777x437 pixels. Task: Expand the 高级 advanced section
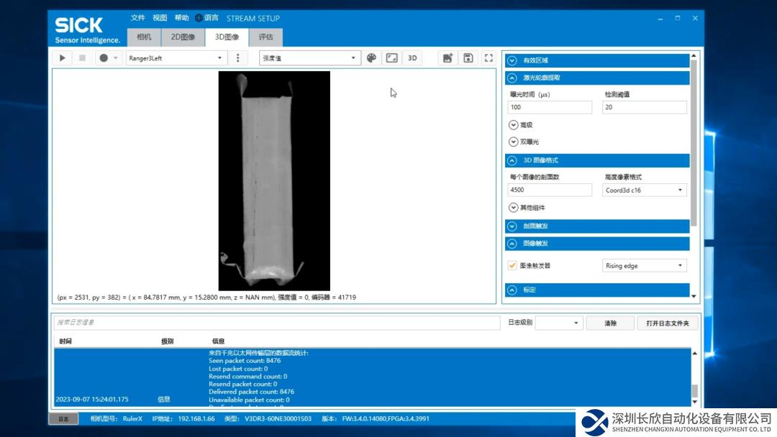514,125
